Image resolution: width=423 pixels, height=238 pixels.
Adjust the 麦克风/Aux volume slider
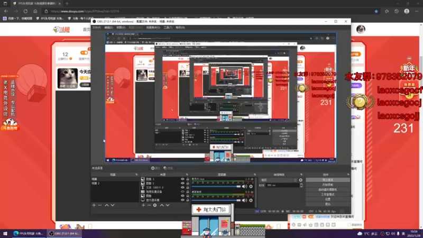216,187
